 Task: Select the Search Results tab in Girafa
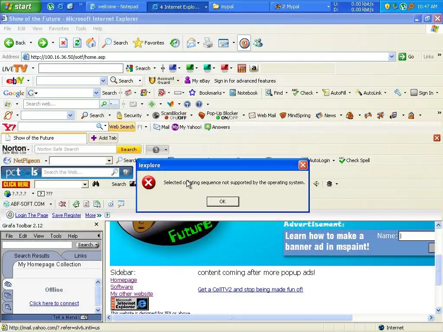32,255
